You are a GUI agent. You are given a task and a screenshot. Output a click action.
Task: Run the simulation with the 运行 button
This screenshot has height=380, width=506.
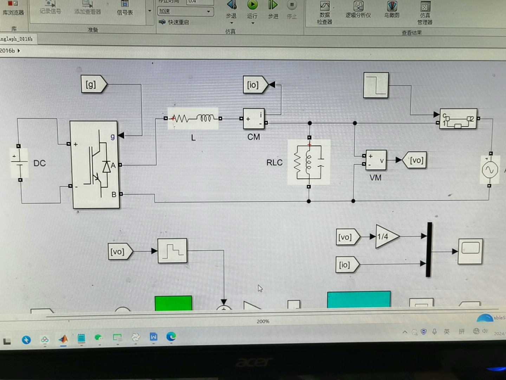point(252,9)
